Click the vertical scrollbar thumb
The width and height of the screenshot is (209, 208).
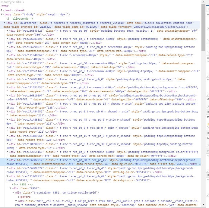click(203, 27)
